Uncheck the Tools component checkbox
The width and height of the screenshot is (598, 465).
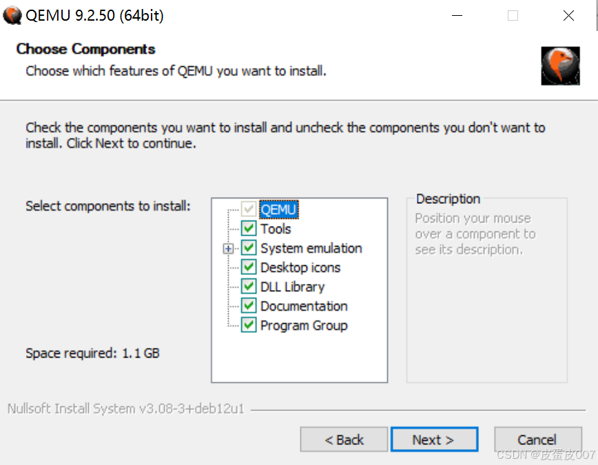pos(249,229)
